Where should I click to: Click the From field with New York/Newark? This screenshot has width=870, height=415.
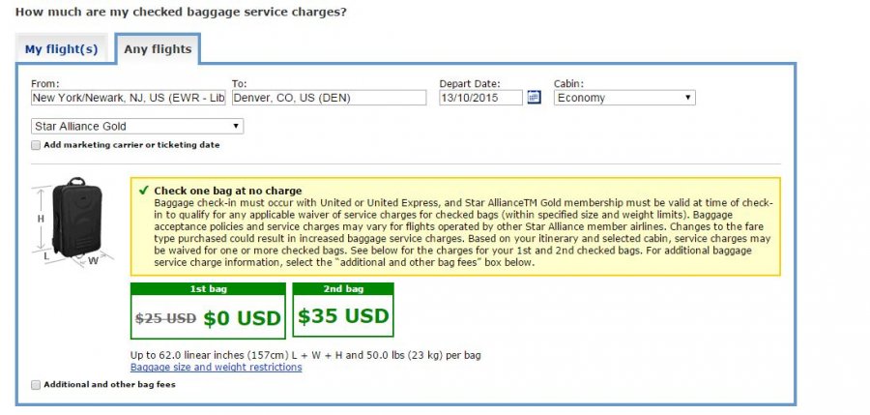(129, 98)
